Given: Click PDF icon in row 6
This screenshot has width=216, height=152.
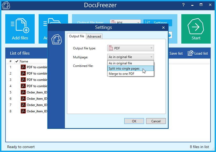Looking at the screenshot, I should 23,99.
